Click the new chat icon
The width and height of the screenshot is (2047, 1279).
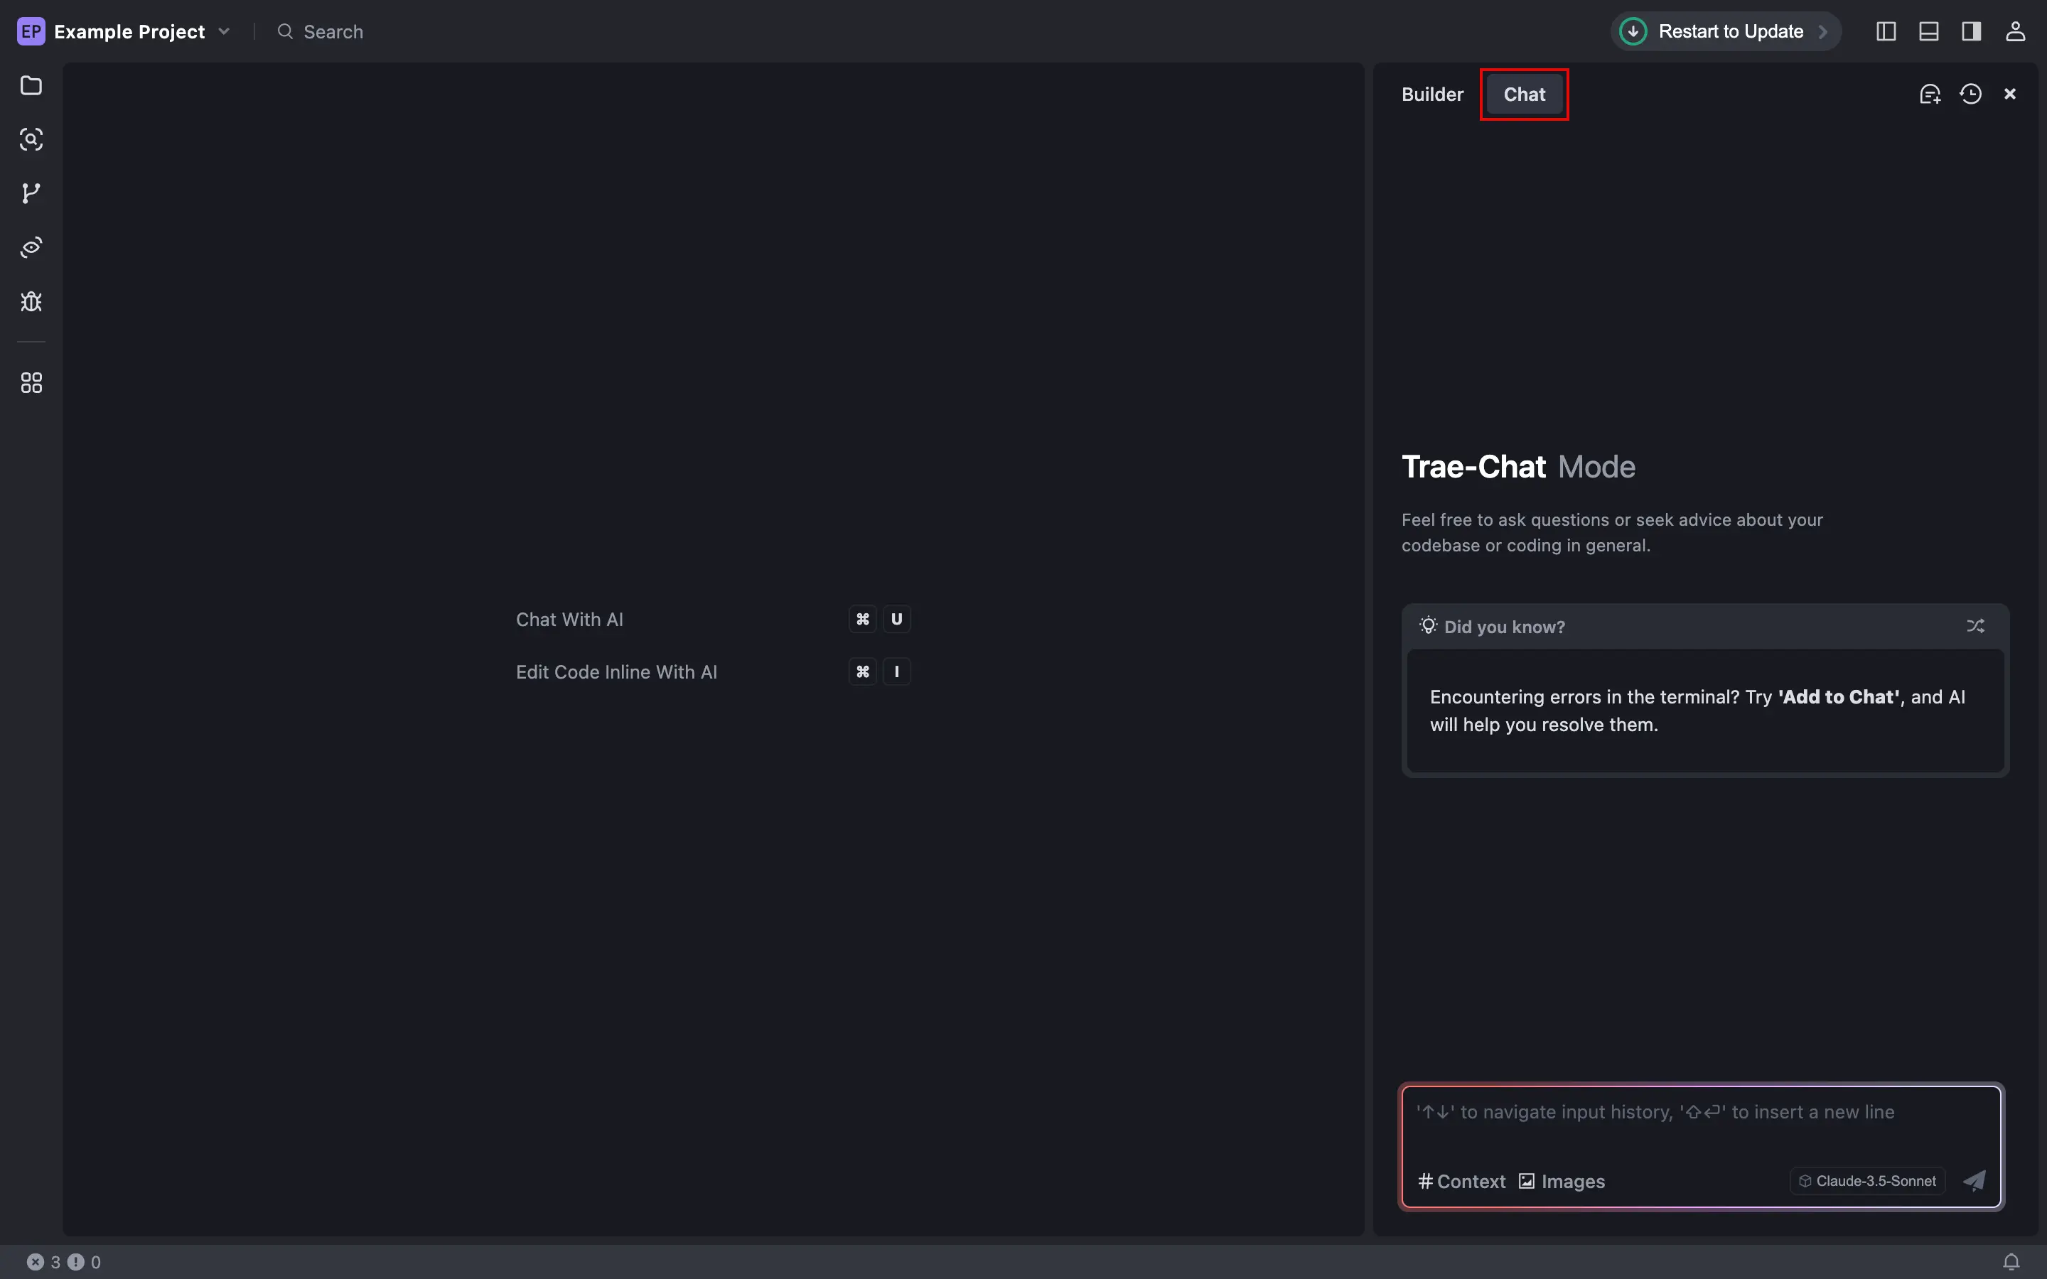[1930, 94]
